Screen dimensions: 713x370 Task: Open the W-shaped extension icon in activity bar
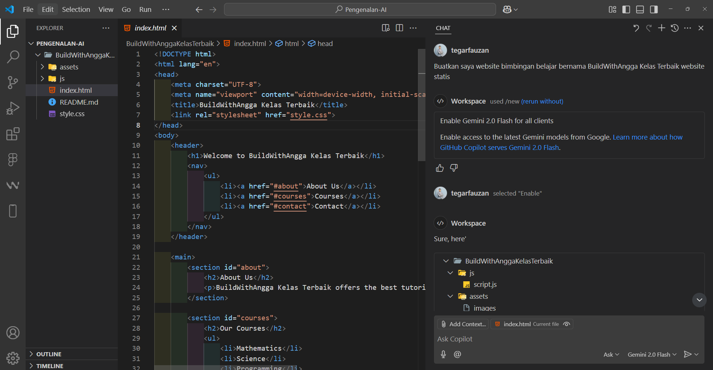coord(13,185)
